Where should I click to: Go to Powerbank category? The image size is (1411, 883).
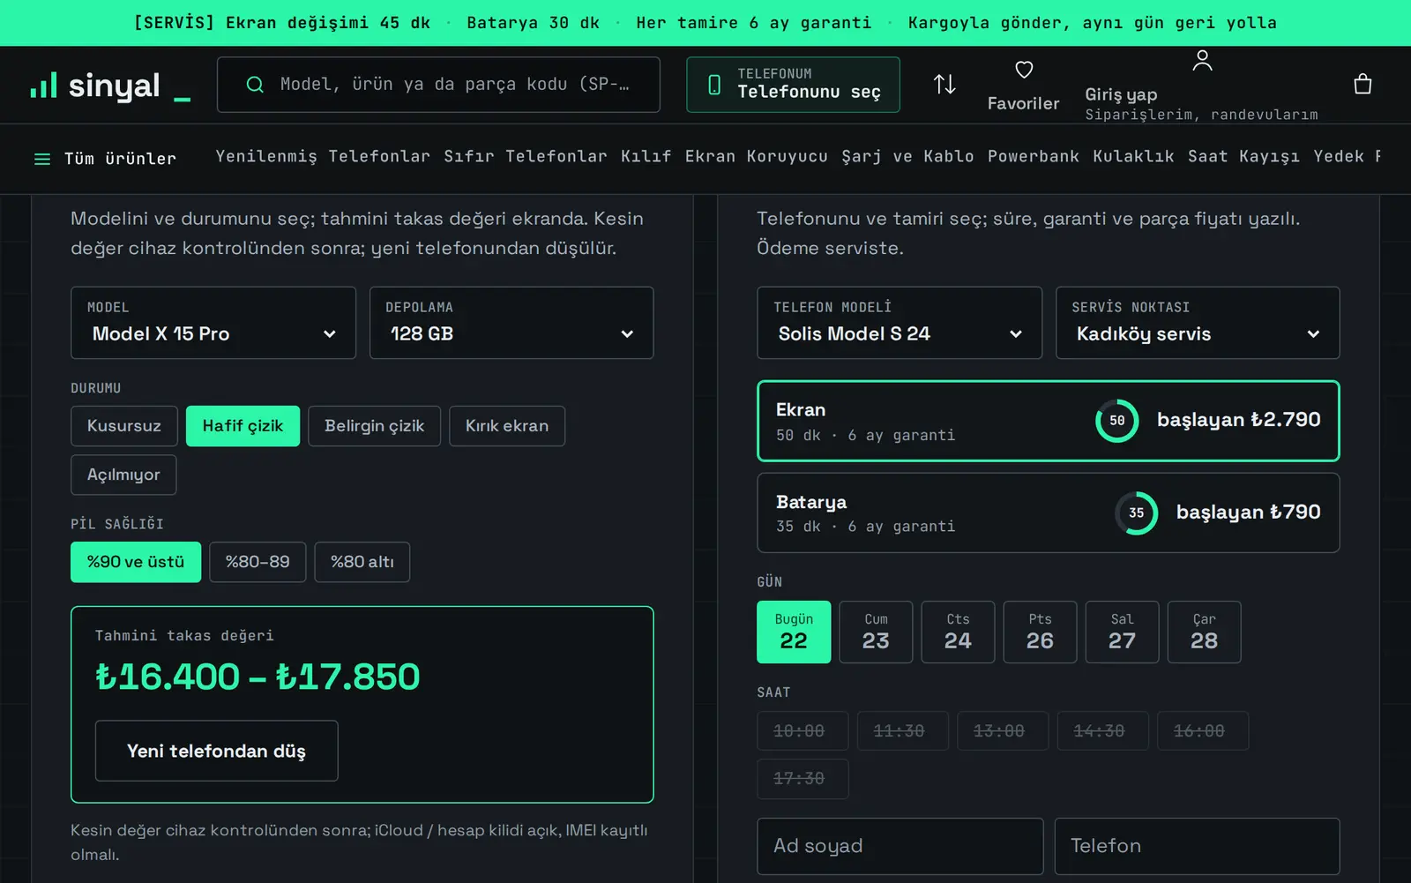[x=1034, y=156]
